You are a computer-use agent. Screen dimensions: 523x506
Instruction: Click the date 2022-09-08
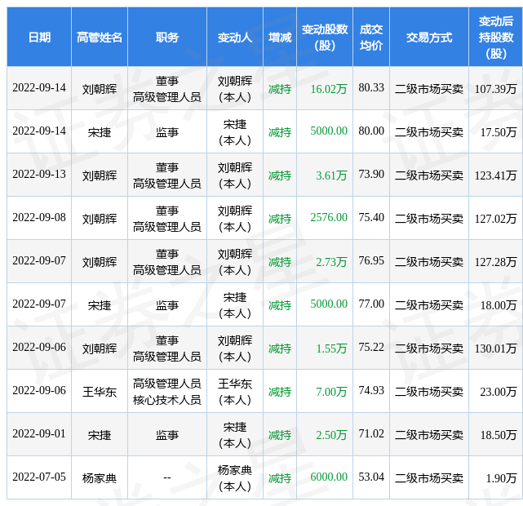click(x=39, y=217)
